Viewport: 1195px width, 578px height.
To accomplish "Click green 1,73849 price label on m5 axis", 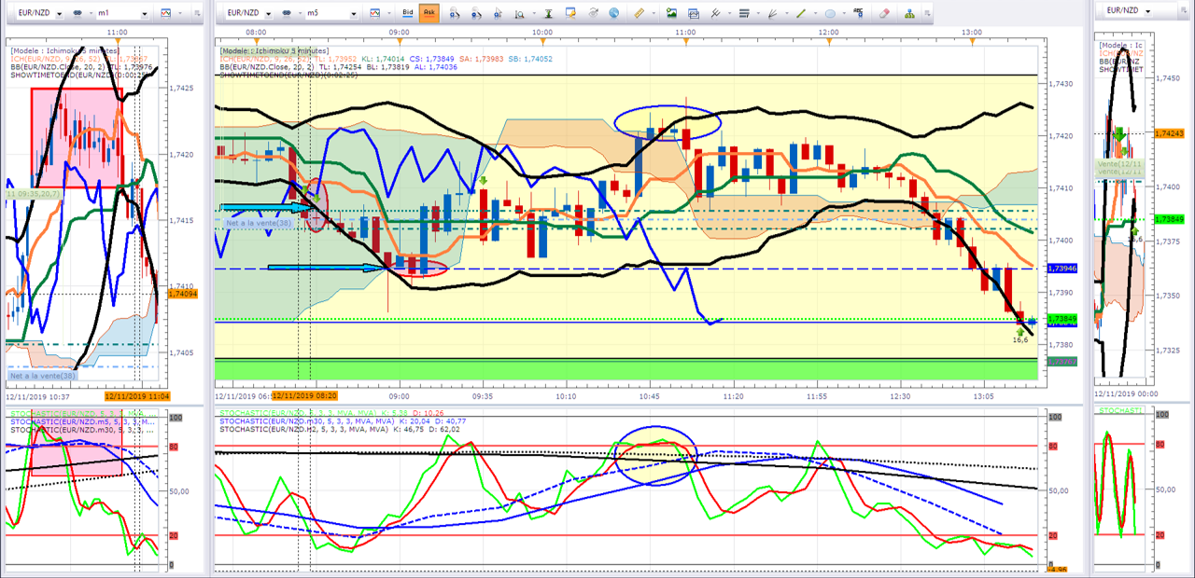I will [1061, 319].
